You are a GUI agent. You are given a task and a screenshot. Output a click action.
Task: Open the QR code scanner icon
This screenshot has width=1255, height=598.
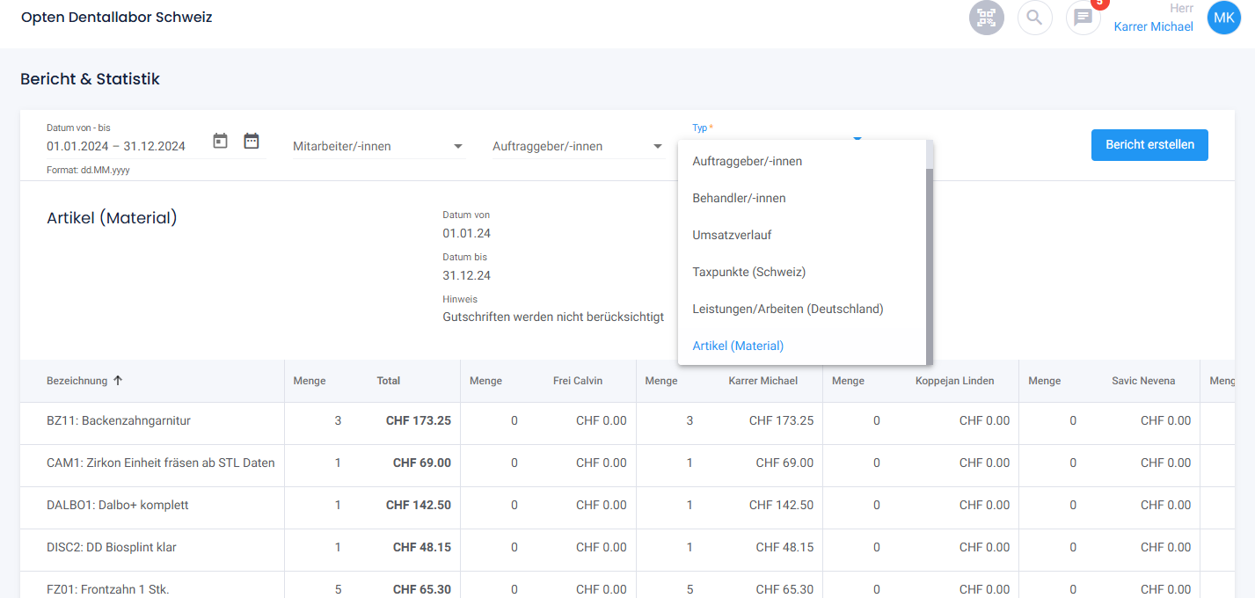point(986,18)
